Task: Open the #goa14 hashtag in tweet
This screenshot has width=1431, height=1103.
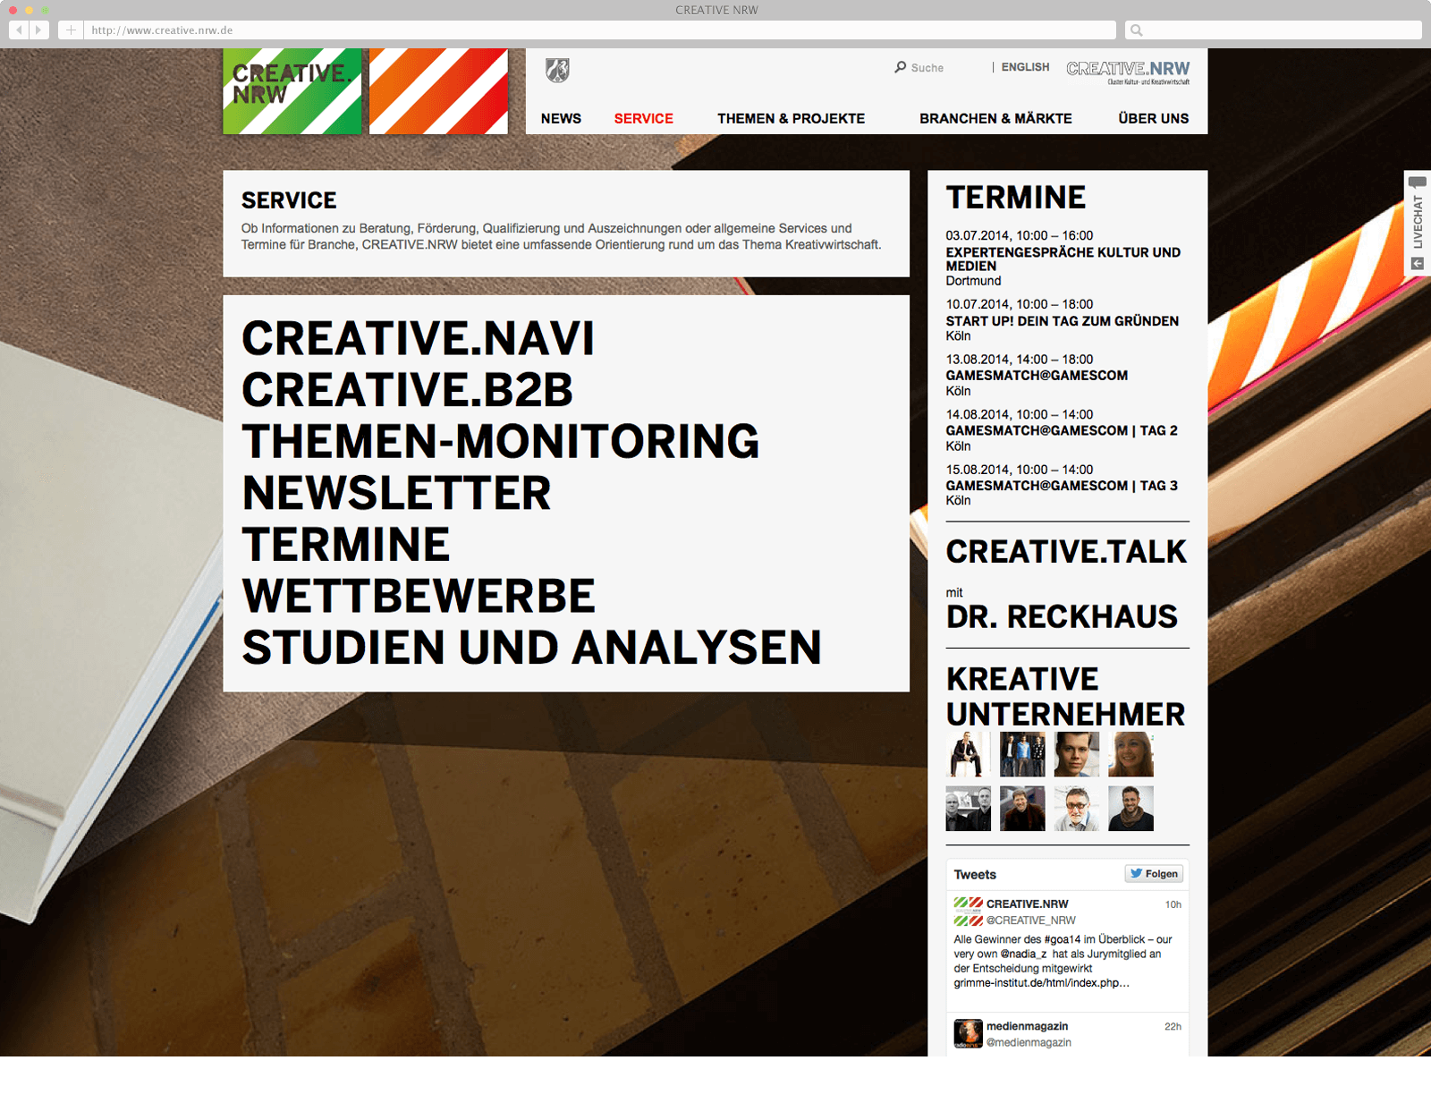Action: (1063, 939)
